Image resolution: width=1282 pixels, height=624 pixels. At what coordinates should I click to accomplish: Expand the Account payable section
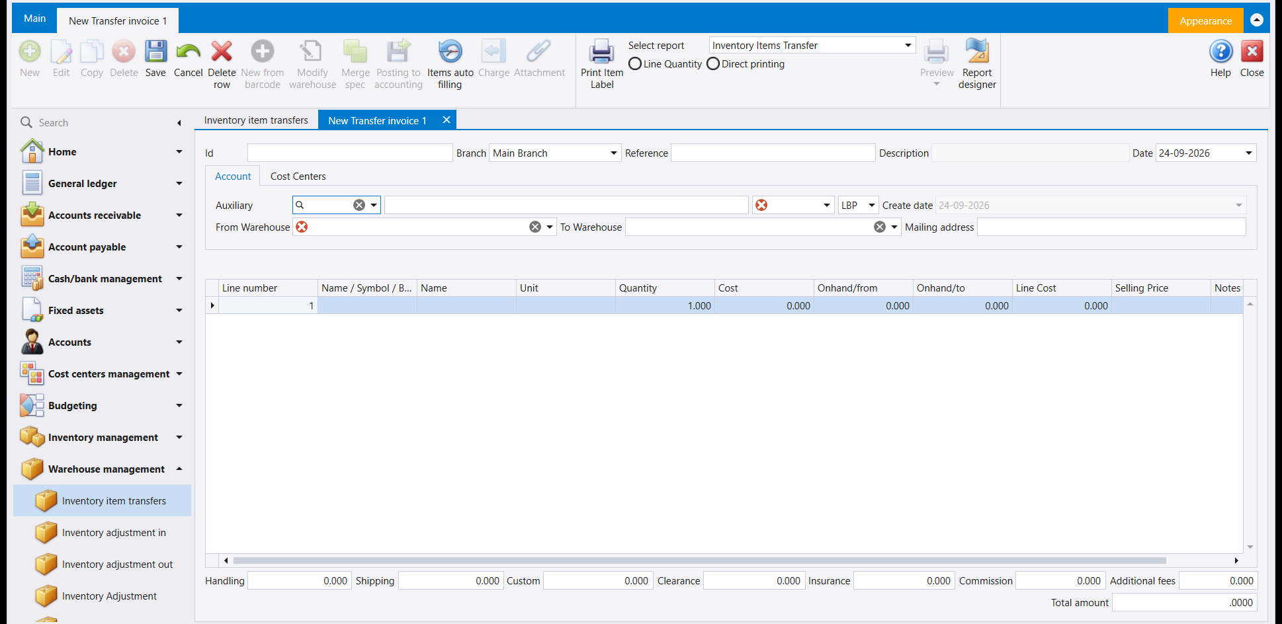[x=179, y=247]
